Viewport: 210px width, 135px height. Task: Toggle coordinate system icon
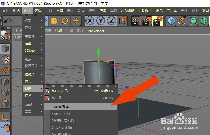click(122, 21)
